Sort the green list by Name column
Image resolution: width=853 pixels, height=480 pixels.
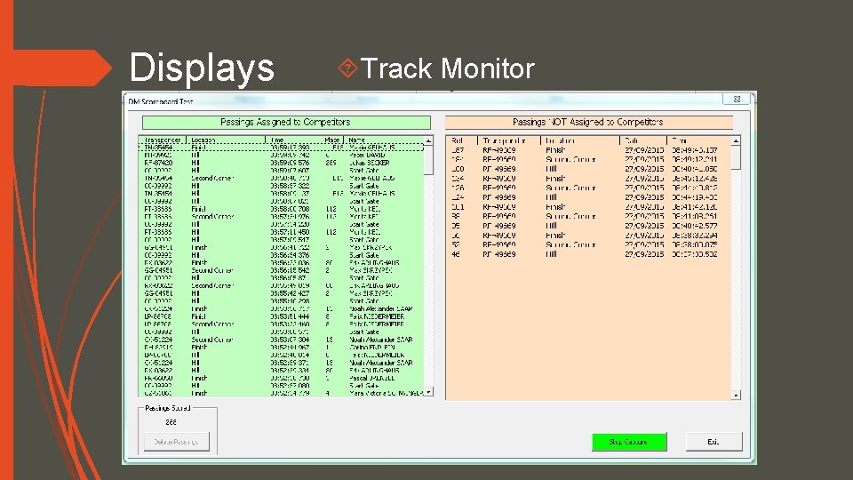(x=384, y=140)
